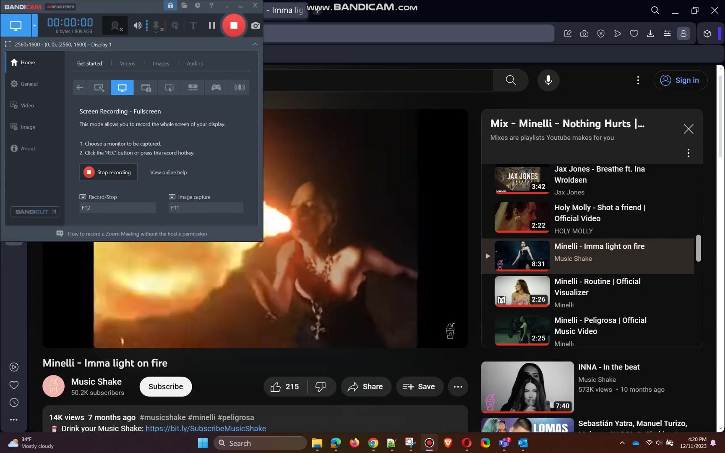The image size is (725, 453).
Task: Toggle Bandicam webcam overlay
Action: pos(115,26)
